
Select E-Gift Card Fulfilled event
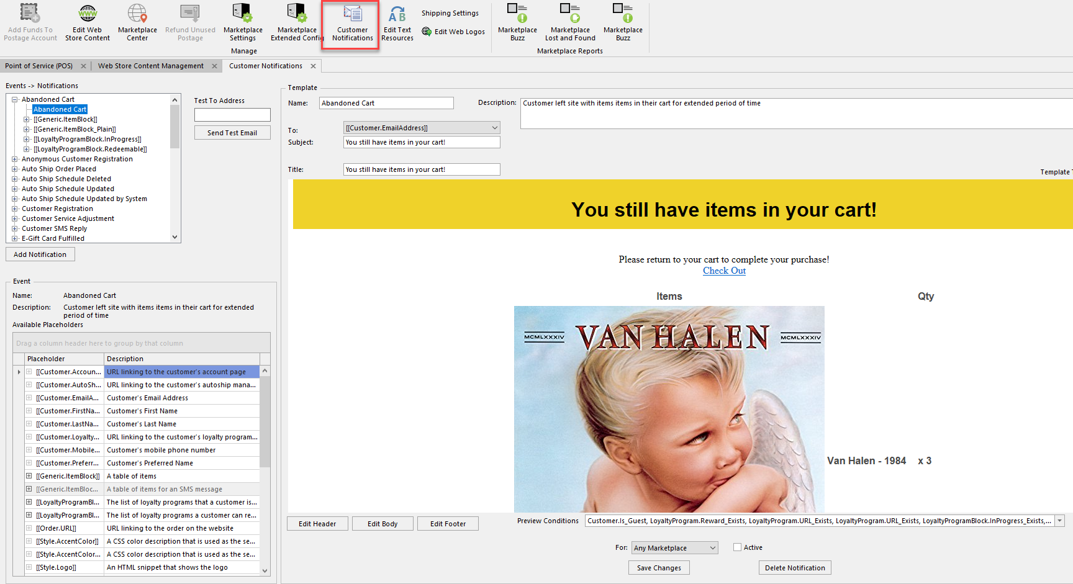pos(53,238)
